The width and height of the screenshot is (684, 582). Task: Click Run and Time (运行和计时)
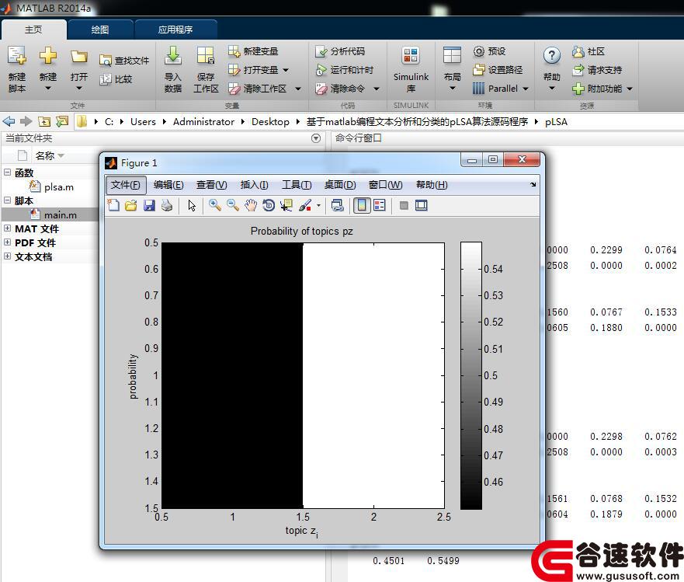point(345,70)
